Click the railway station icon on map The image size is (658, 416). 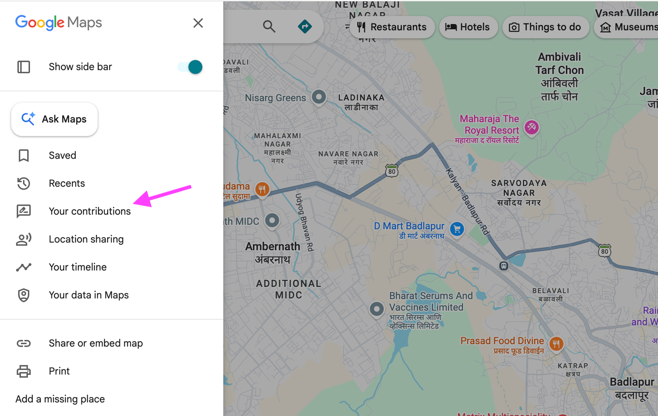[504, 266]
